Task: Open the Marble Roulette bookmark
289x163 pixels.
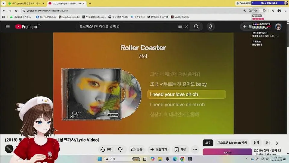Action: (180, 17)
